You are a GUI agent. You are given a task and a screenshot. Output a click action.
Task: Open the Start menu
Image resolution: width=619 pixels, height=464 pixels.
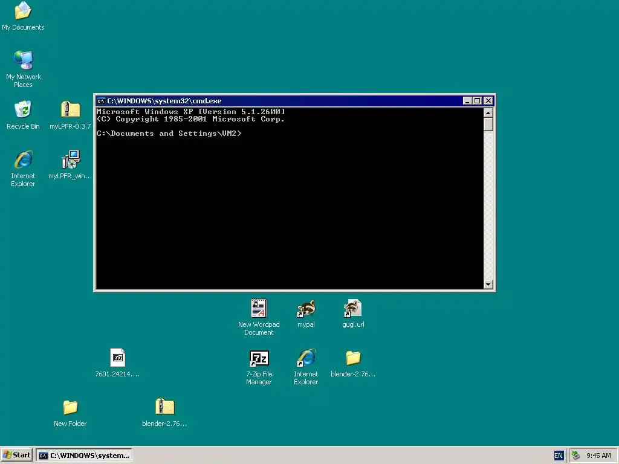pos(17,455)
